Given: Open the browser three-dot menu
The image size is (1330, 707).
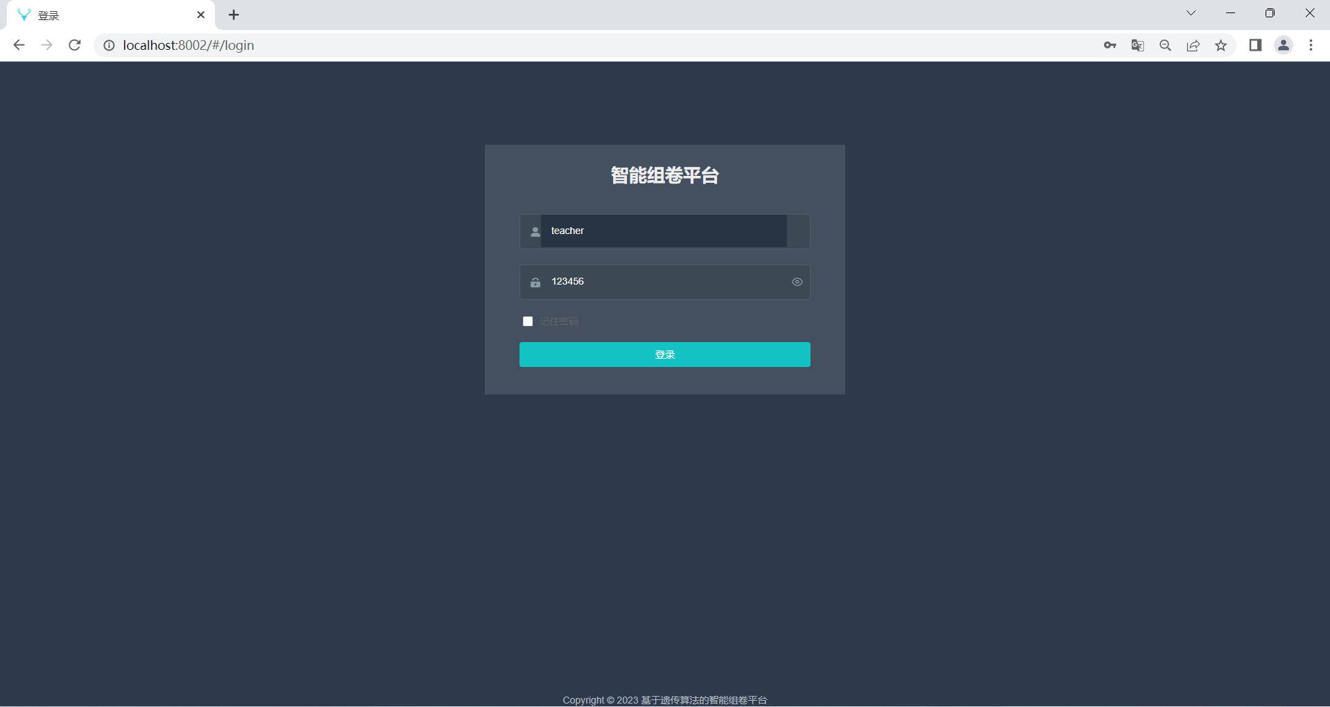Looking at the screenshot, I should click(x=1311, y=45).
